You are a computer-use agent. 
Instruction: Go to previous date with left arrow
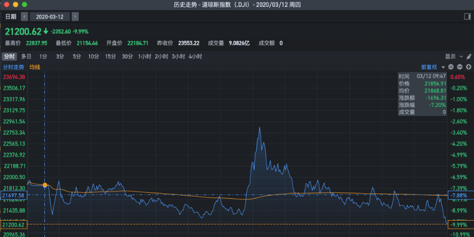[24, 16]
